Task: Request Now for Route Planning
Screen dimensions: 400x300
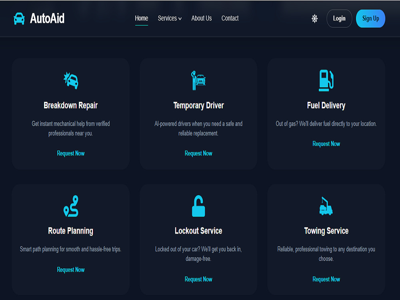Action: [71, 270]
